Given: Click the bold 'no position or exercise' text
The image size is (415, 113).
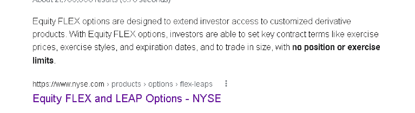Looking at the screenshot, I should tap(336, 47).
